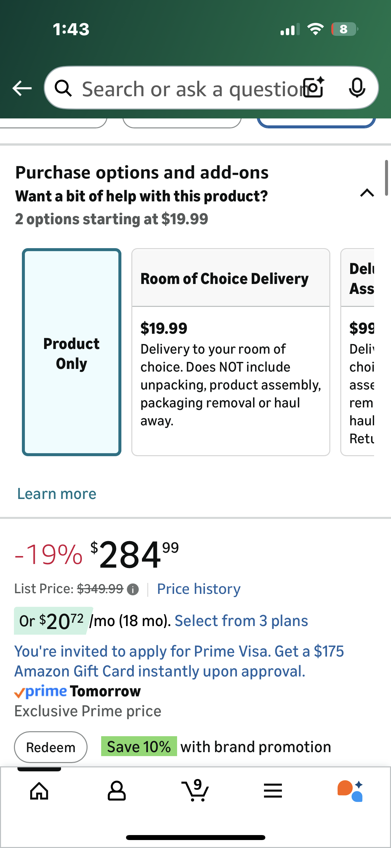Collapse the Purchase options and add-ons section
Image resolution: width=391 pixels, height=848 pixels.
coord(367,193)
